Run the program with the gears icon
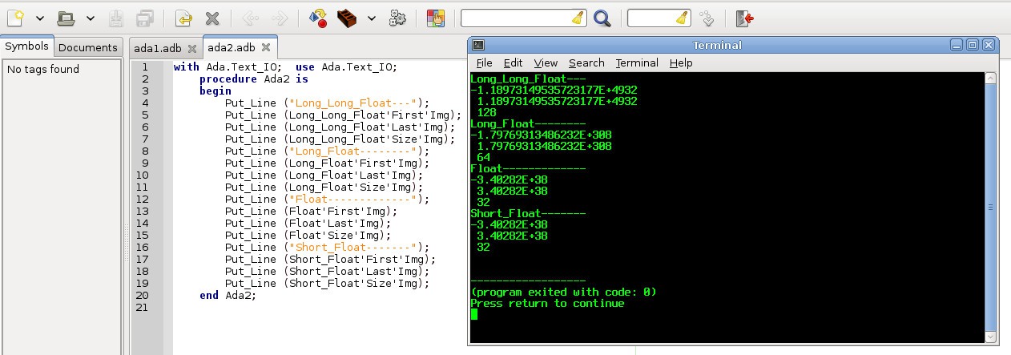 397,17
